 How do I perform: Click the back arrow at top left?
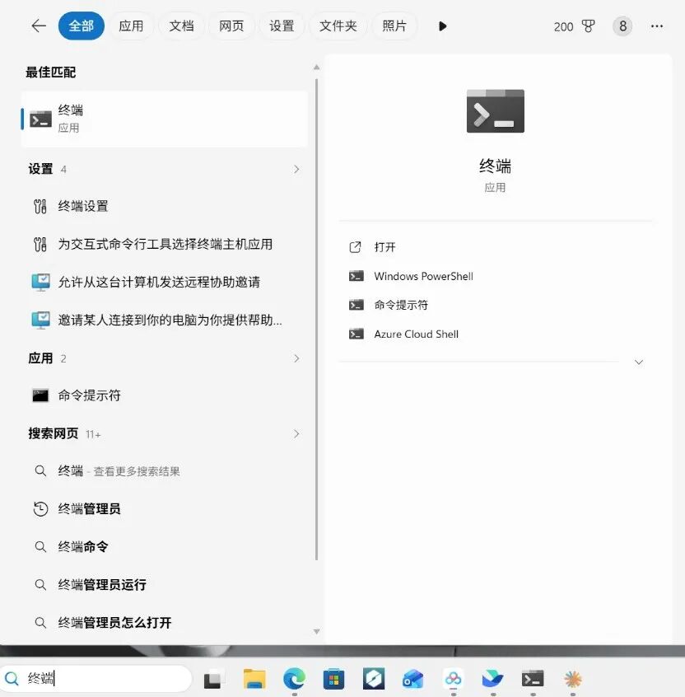coord(38,26)
